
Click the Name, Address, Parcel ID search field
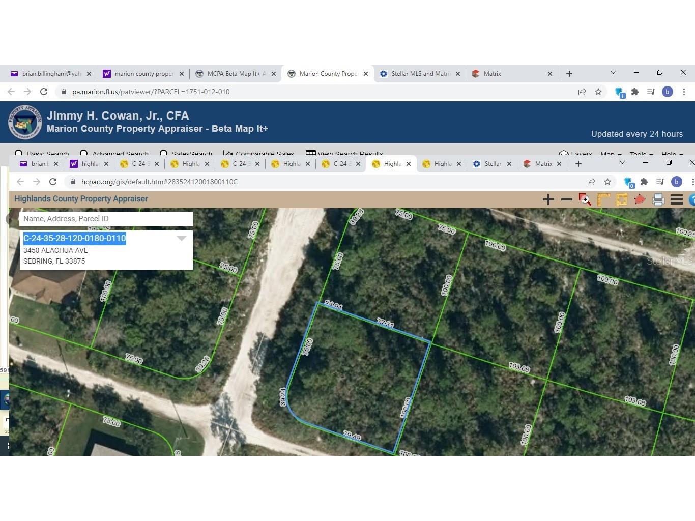click(x=106, y=219)
